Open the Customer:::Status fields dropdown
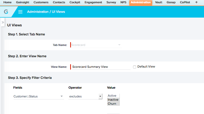Screen dimensions: 204x114 pyautogui.click(x=39, y=96)
